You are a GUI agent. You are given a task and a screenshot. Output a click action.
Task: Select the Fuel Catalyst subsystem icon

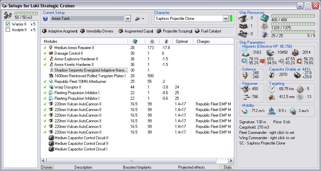click(197, 31)
